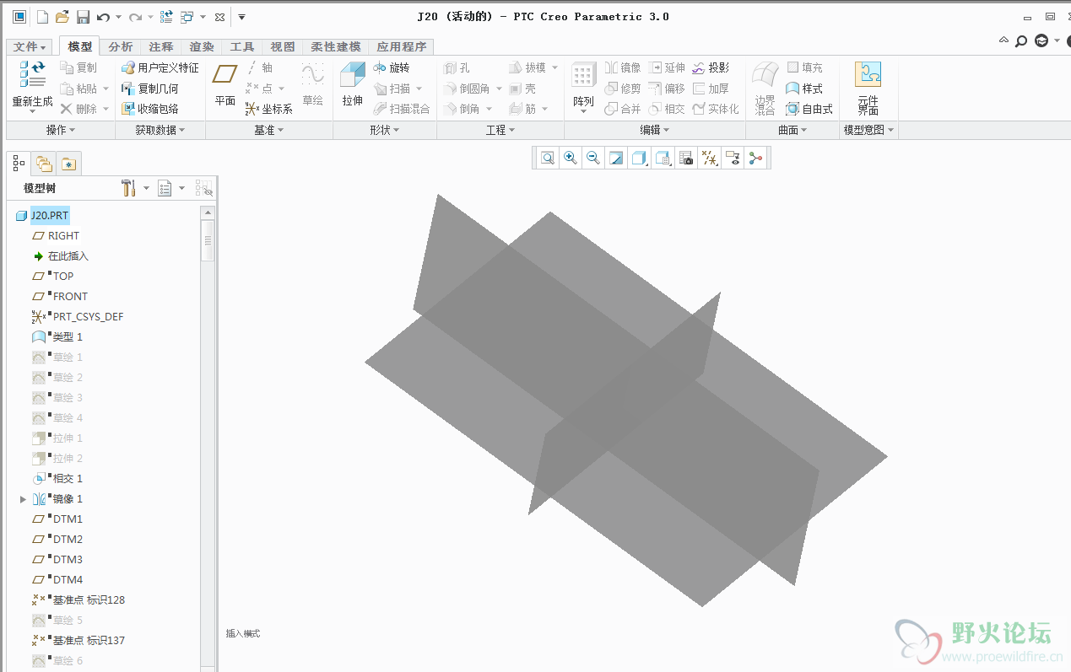Expand the 基准 datum group
Screen dimensions: 1071x672
pyautogui.click(x=269, y=130)
